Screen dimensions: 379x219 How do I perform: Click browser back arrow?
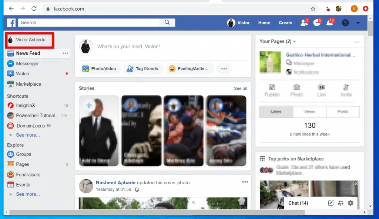(x=11, y=9)
